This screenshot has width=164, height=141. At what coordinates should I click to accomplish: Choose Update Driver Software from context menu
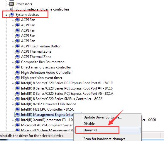click(x=103, y=117)
